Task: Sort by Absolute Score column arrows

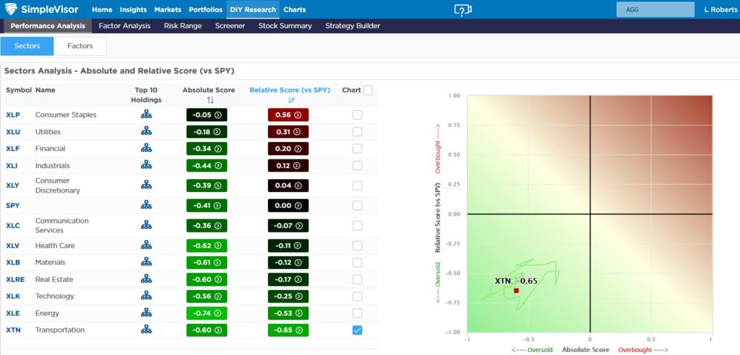Action: coord(210,100)
